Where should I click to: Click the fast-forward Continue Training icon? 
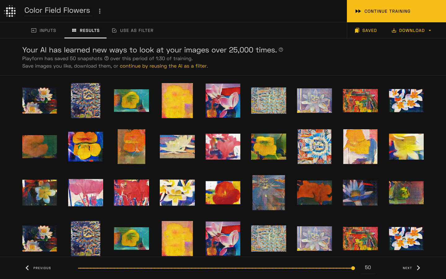pyautogui.click(x=358, y=11)
